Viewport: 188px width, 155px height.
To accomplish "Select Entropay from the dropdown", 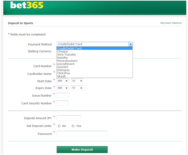I will click(x=94, y=70).
